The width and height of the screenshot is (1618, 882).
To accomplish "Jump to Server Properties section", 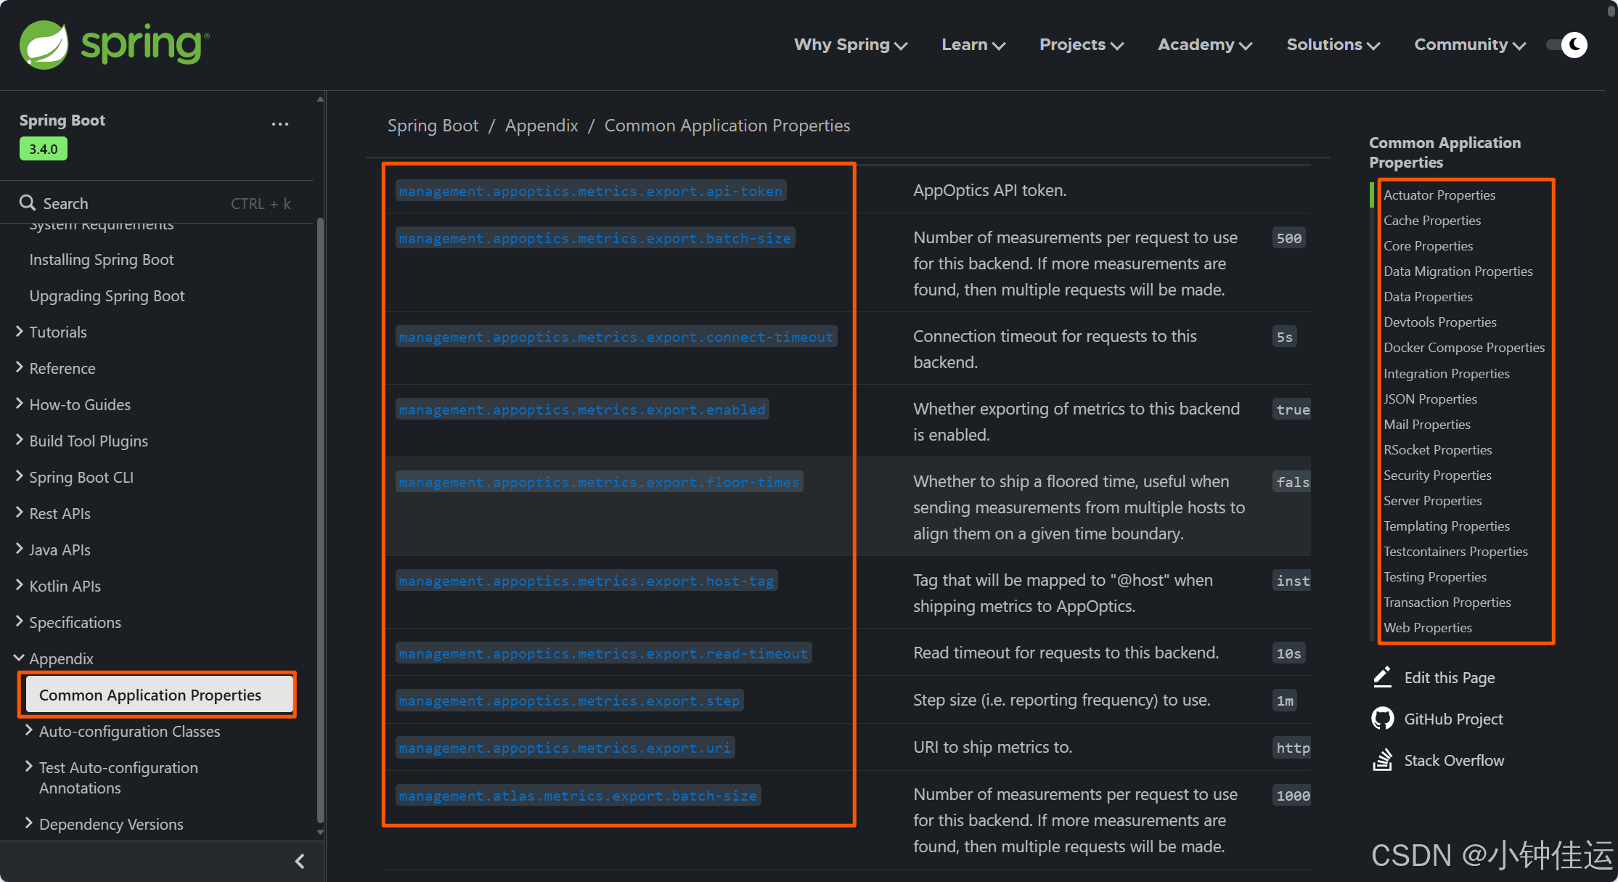I will (x=1433, y=500).
